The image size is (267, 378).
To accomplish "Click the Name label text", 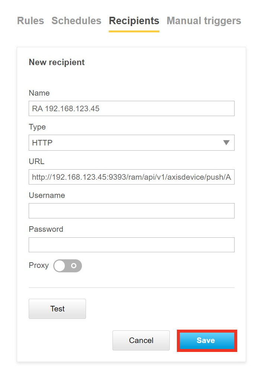I will tap(39, 93).
